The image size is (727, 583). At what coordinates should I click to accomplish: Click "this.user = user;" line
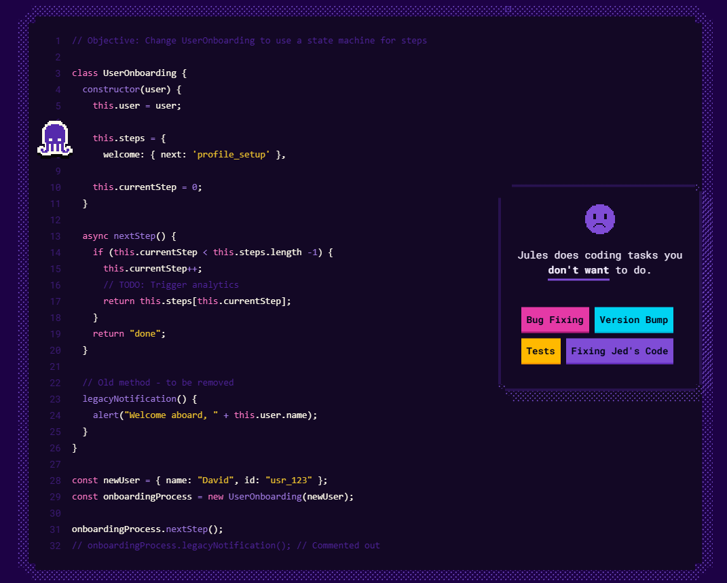pyautogui.click(x=136, y=106)
